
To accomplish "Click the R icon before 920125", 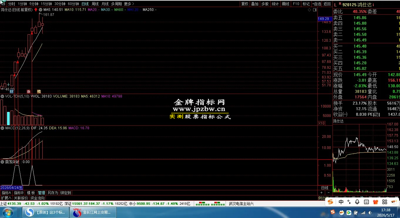I will [340, 4].
